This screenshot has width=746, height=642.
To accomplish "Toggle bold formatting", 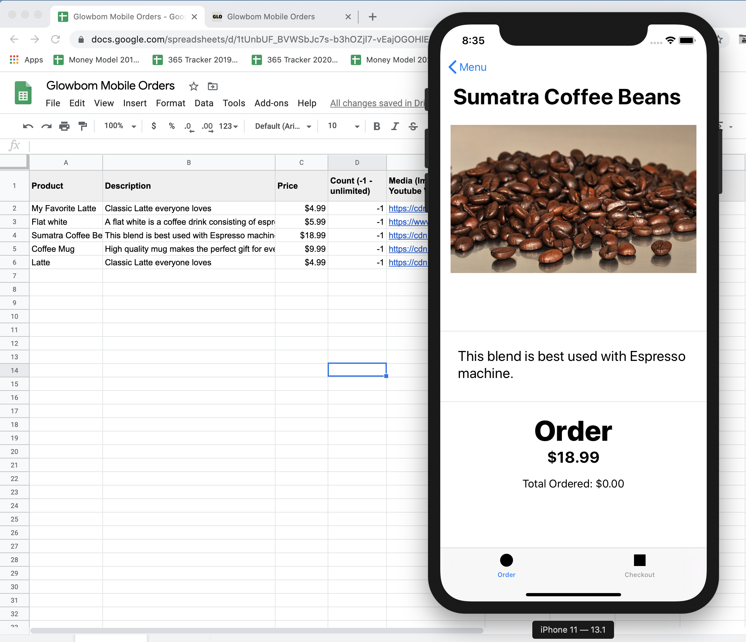I will 377,126.
